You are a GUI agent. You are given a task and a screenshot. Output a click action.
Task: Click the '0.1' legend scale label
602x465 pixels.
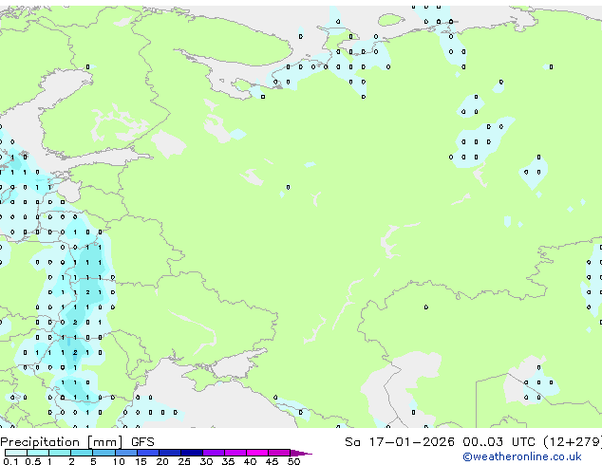(x=10, y=461)
